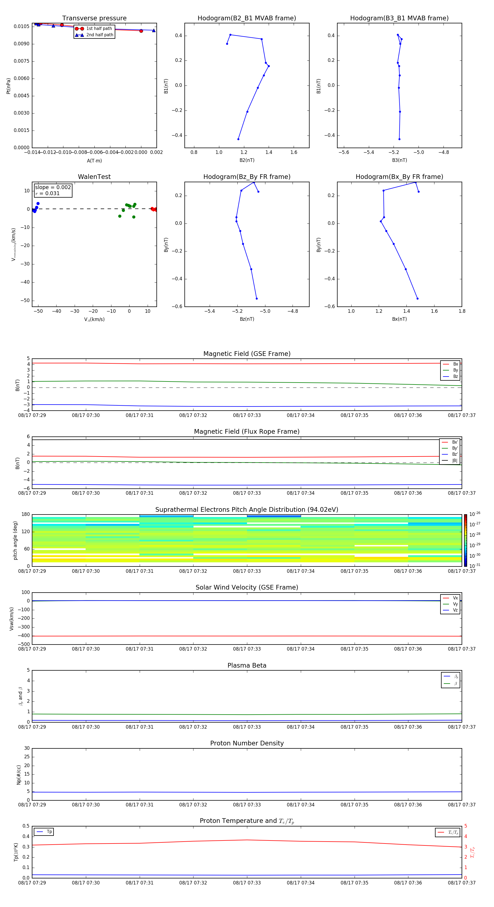The width and height of the screenshot is (494, 907).
Task: Click the V_A(km/s) axis label under WalenTest
Action: [x=94, y=319]
